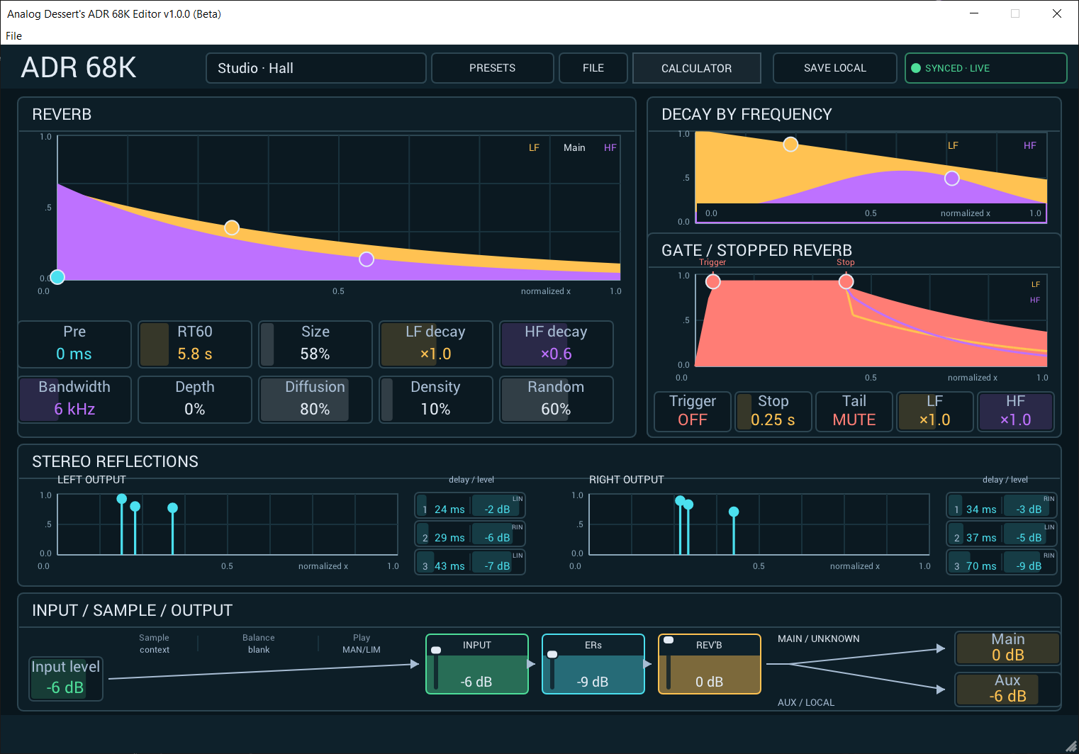
Task: Select the Bandwidth 6 kHz parameter
Action: (74, 399)
